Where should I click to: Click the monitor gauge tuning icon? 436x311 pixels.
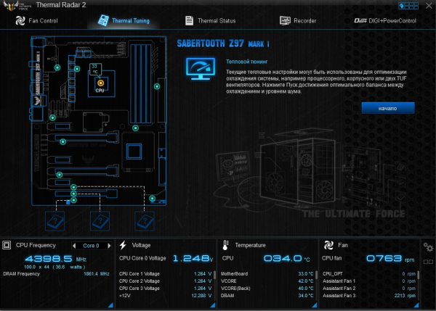[x=201, y=69]
